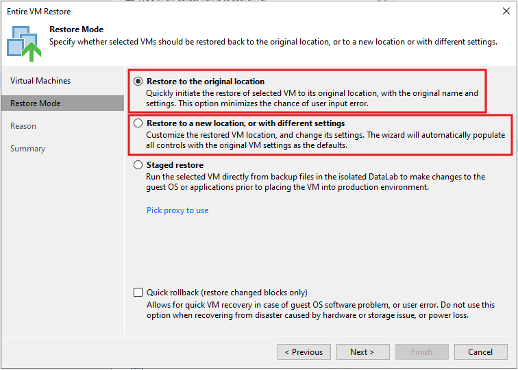Enable Quick rollback checkbox

[x=138, y=293]
